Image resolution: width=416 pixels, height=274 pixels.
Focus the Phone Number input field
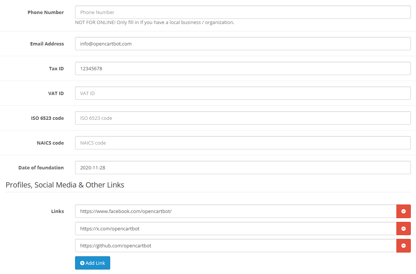point(243,12)
